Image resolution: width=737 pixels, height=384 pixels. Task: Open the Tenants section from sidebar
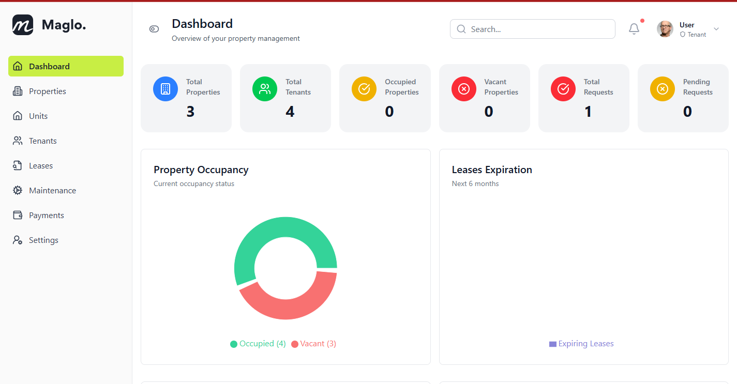point(18,141)
